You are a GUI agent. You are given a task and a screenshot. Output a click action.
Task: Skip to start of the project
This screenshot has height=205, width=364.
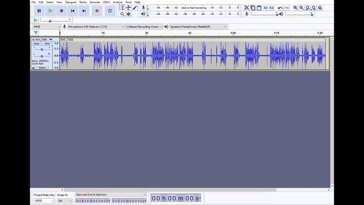point(73,11)
